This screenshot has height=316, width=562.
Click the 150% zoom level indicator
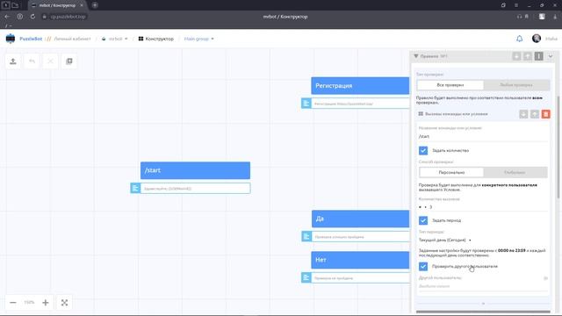[x=29, y=302]
